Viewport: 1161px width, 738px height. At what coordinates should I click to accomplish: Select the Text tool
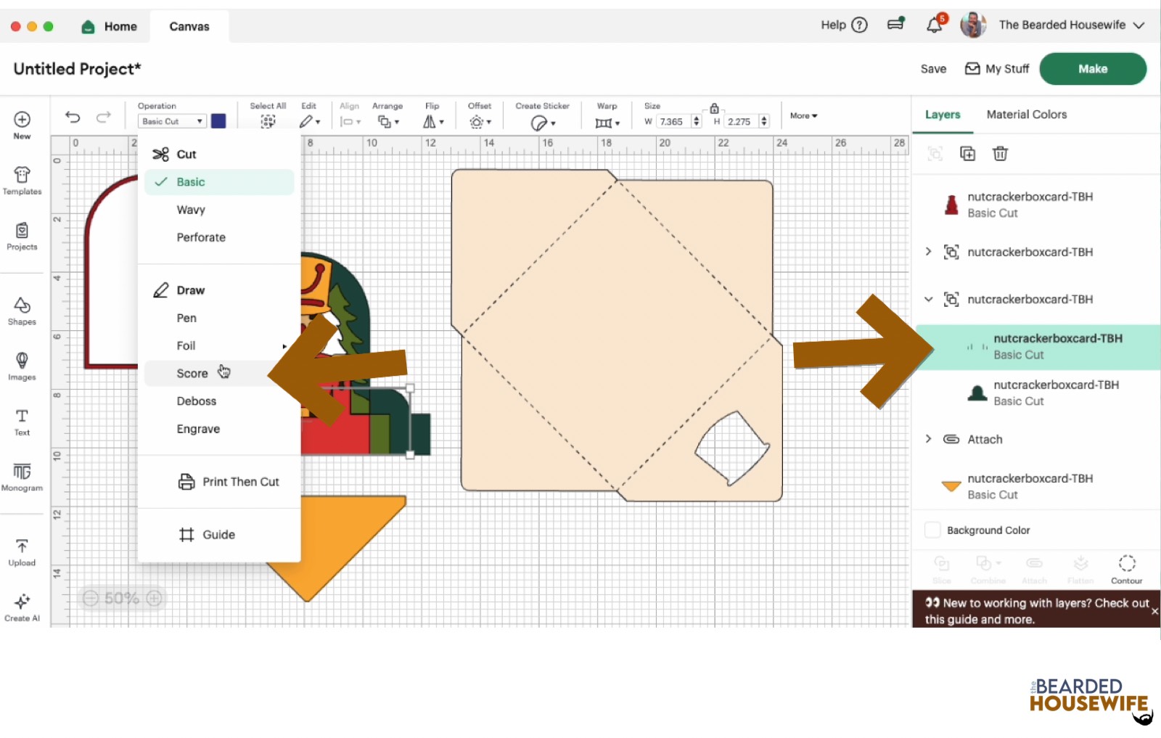[22, 422]
